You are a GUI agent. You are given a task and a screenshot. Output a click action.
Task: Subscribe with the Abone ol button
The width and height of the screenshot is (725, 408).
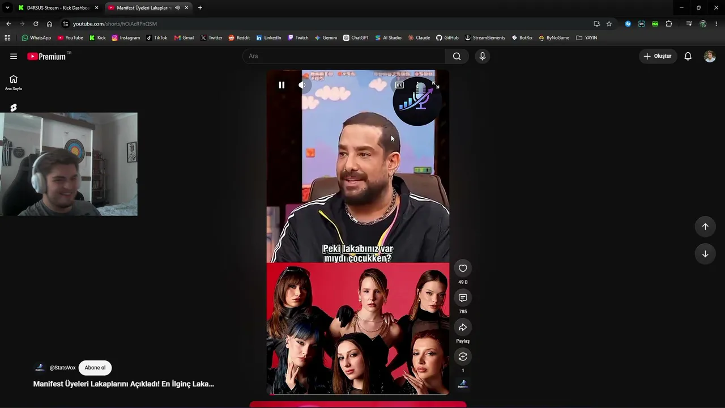95,368
